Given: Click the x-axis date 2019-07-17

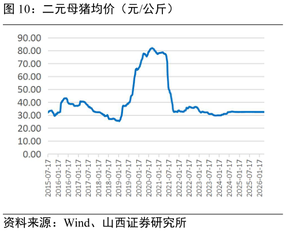Looking at the screenshot, I should [x=129, y=178].
